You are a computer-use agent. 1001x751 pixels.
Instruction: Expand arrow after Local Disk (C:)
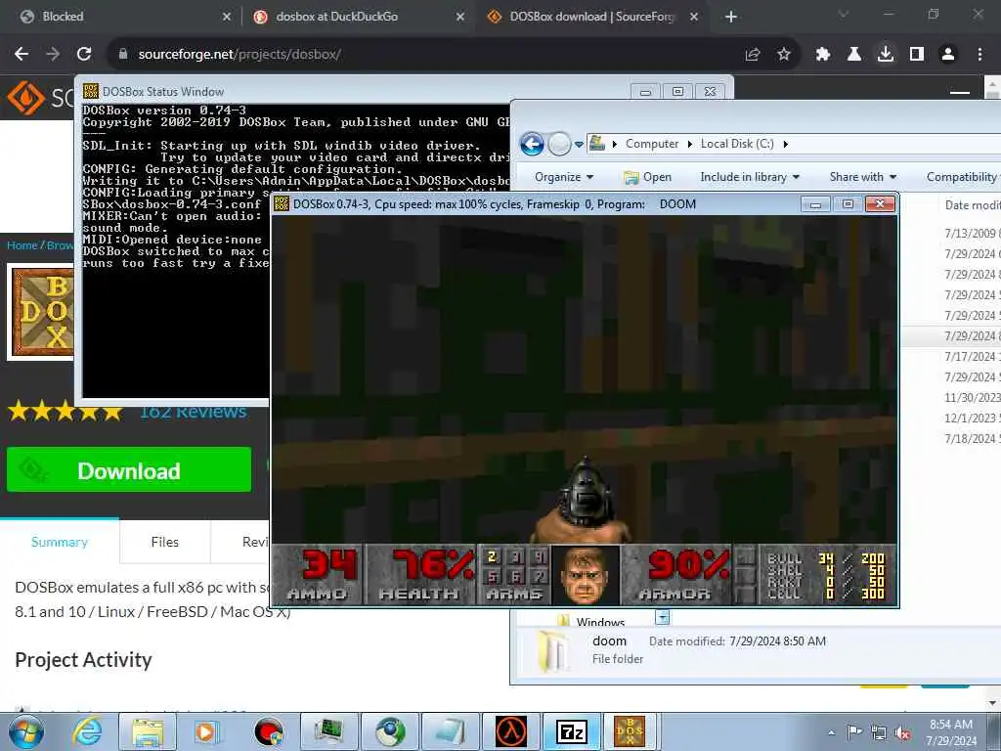[x=785, y=145]
